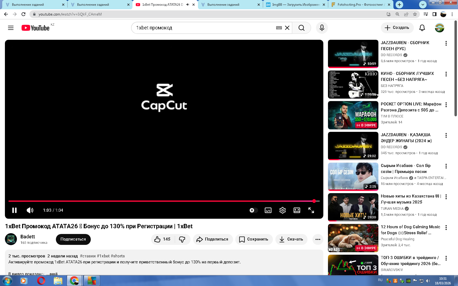This screenshot has height=286, width=458.
Task: Switch to the ImgBB browser tab
Action: [296, 5]
